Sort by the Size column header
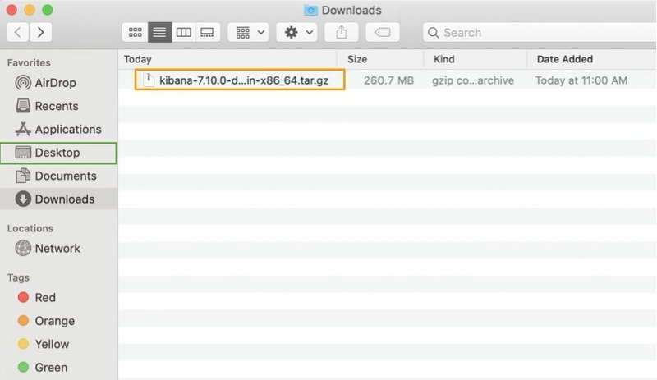This screenshot has width=657, height=380. point(380,59)
